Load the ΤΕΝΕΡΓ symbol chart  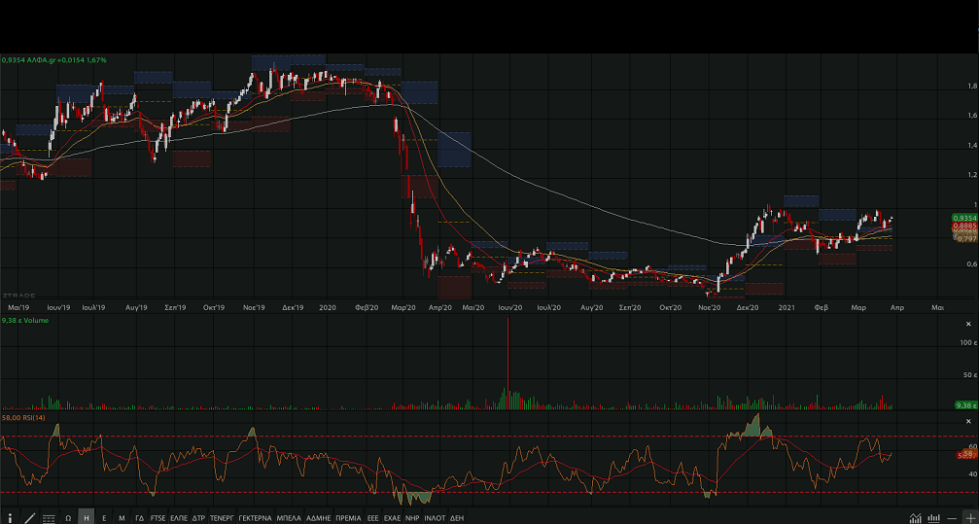pos(222,518)
